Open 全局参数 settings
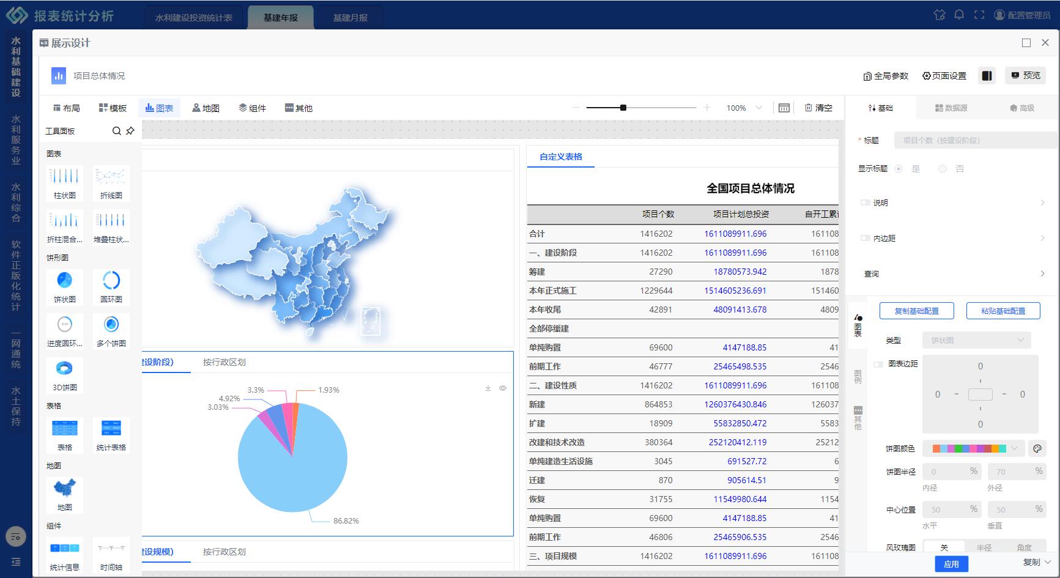Image resolution: width=1060 pixels, height=578 pixels. (x=886, y=76)
